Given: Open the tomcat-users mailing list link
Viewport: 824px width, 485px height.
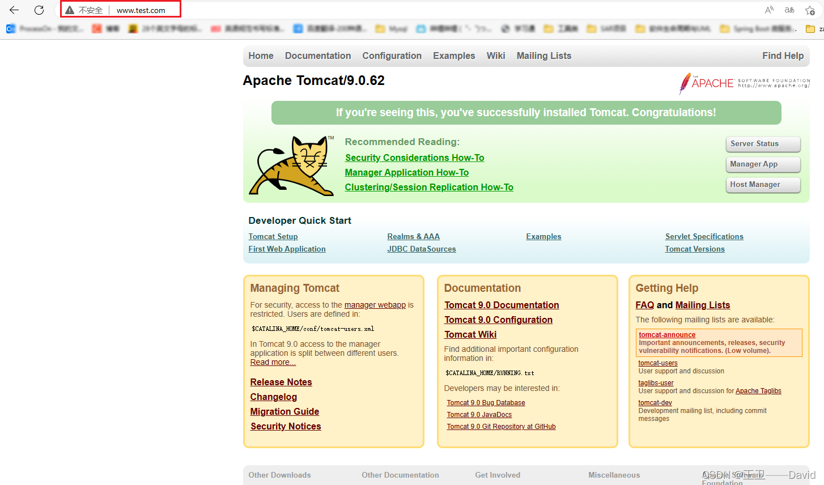Looking at the screenshot, I should [x=658, y=363].
